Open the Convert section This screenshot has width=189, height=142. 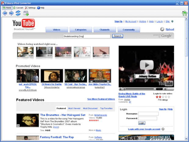[18, 8]
